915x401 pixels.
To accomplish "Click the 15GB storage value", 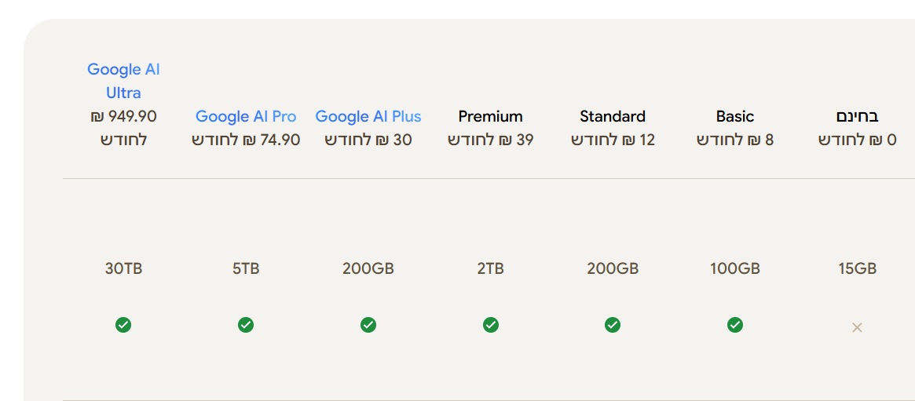I will 857,268.
